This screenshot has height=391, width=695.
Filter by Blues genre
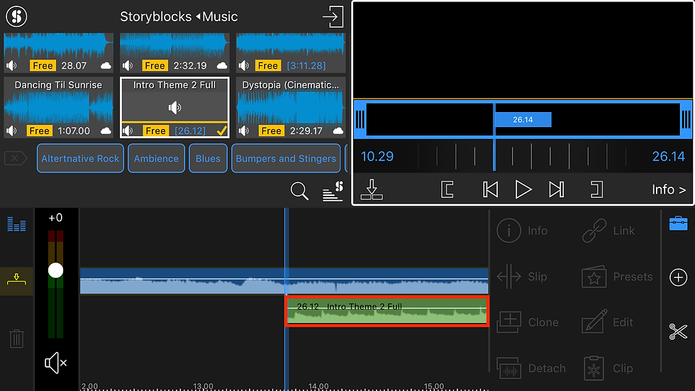pyautogui.click(x=208, y=158)
